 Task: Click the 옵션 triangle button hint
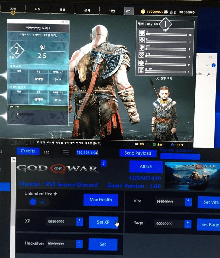[x=157, y=145]
